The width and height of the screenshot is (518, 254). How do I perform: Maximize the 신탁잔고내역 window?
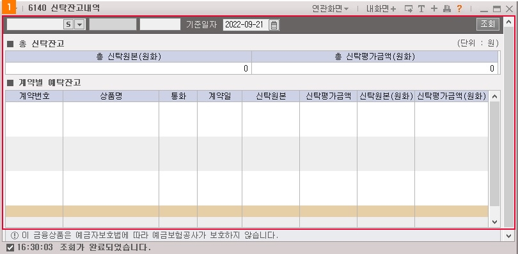click(496, 9)
